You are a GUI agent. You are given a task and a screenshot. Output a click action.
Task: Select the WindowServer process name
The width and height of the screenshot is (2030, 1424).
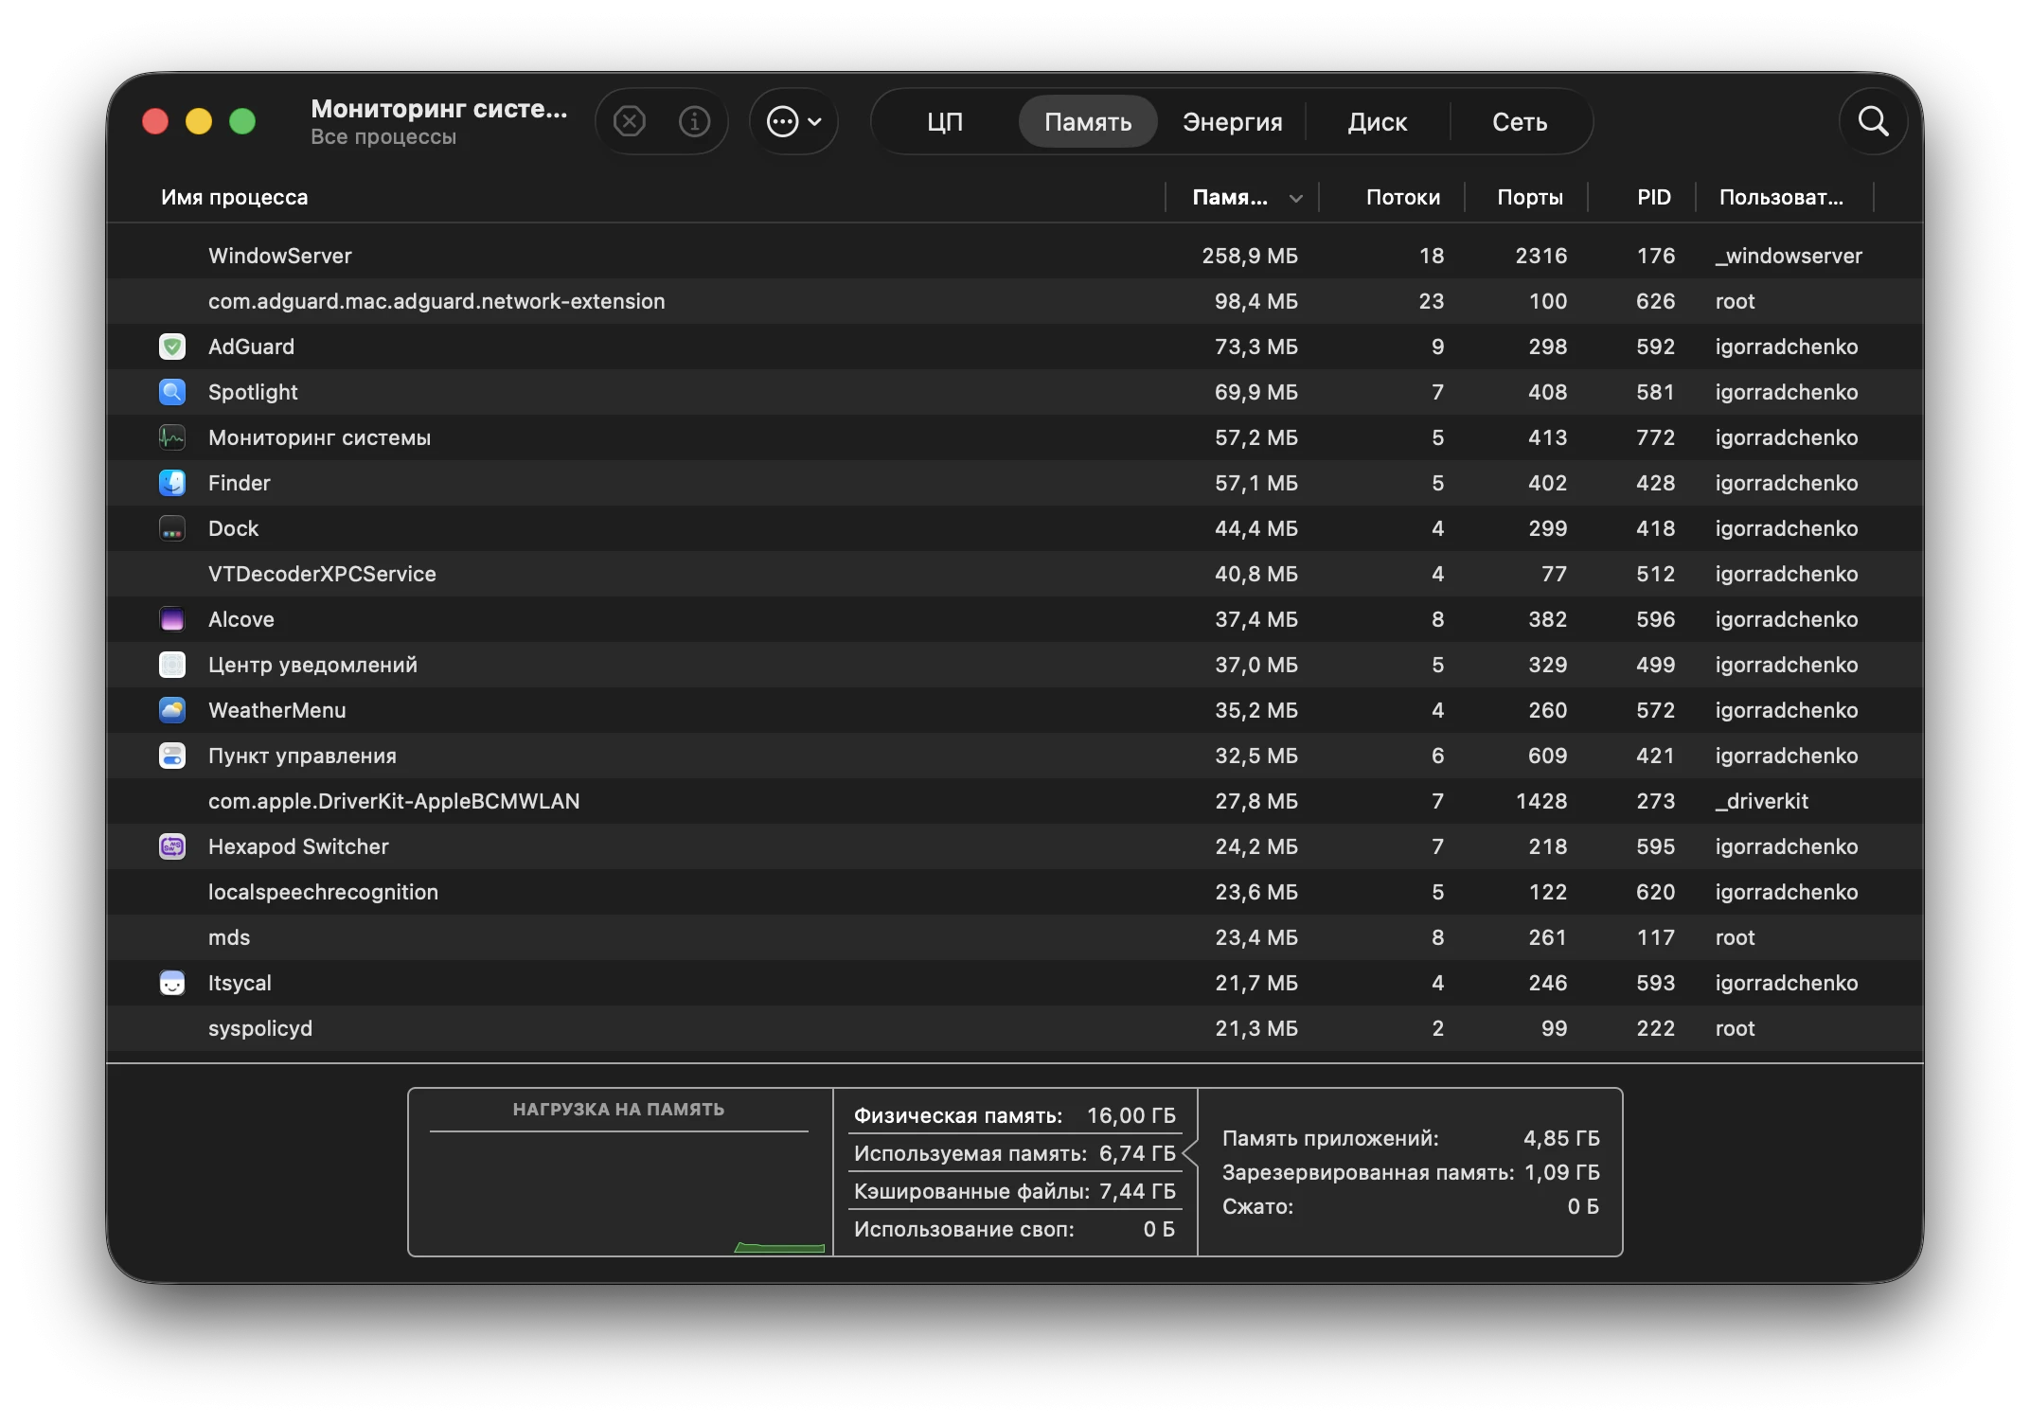pos(279,256)
